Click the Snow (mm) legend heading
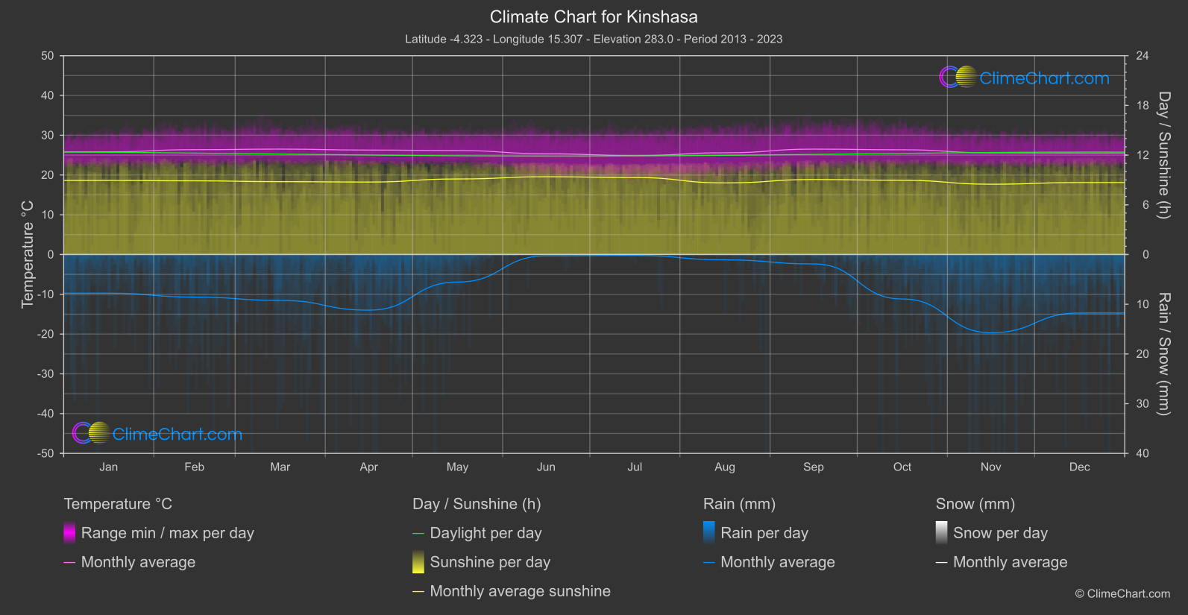 [975, 504]
